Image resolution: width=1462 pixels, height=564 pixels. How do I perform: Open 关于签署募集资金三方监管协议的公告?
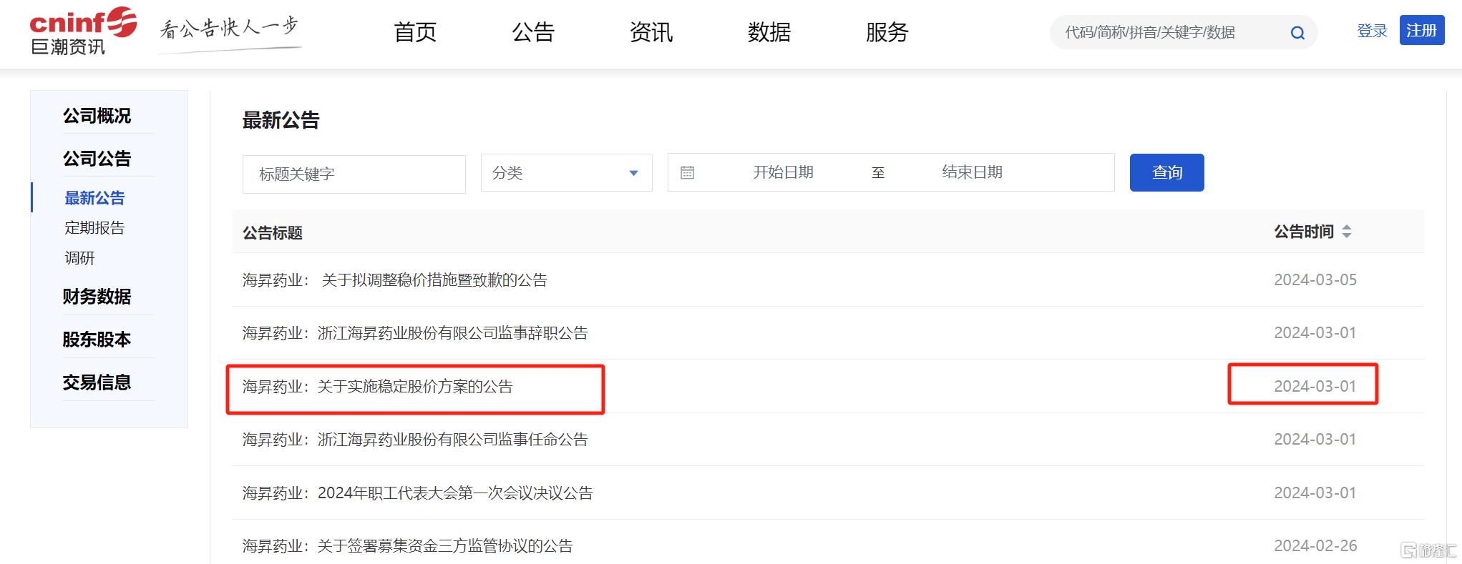tap(408, 546)
